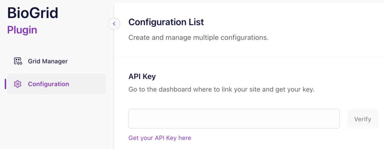Image resolution: width=384 pixels, height=149 pixels.
Task: Click the divider line under Configuration List header
Action: coord(249,57)
